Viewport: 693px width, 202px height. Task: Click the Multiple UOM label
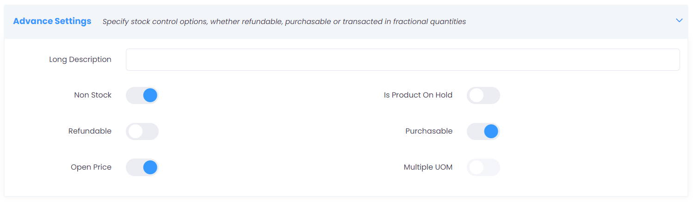click(x=428, y=167)
